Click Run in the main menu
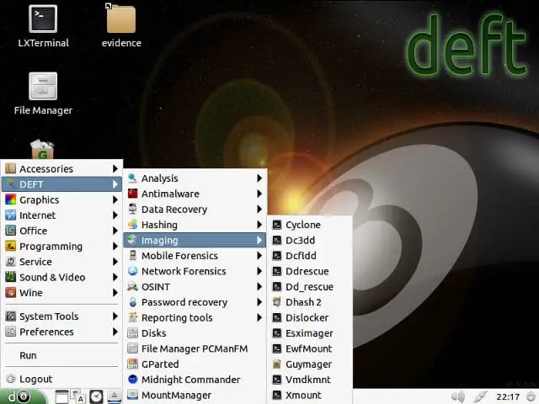The image size is (539, 404). [28, 356]
